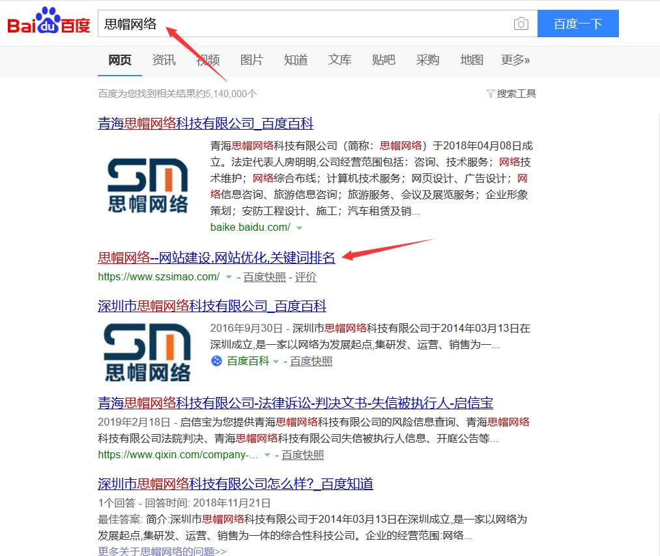
Task: Click the baike.baidu.com/ green URL
Action: click(x=250, y=227)
